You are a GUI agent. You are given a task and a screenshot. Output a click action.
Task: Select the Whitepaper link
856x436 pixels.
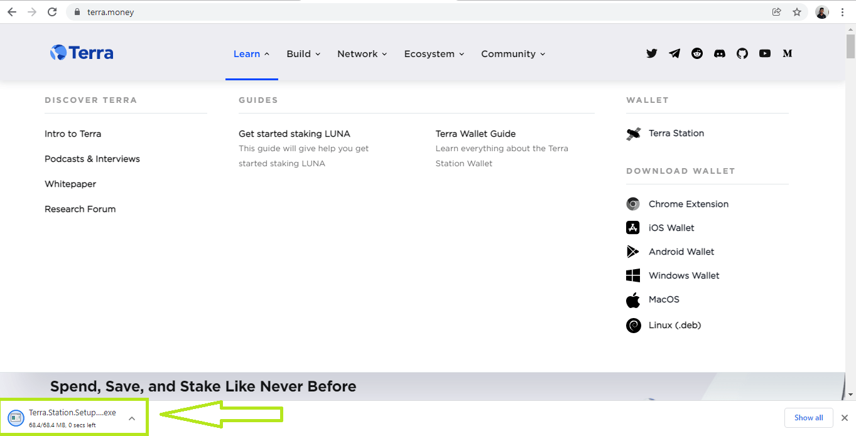tap(70, 183)
